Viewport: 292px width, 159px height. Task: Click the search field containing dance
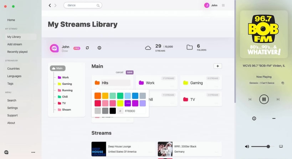tap(83, 5)
